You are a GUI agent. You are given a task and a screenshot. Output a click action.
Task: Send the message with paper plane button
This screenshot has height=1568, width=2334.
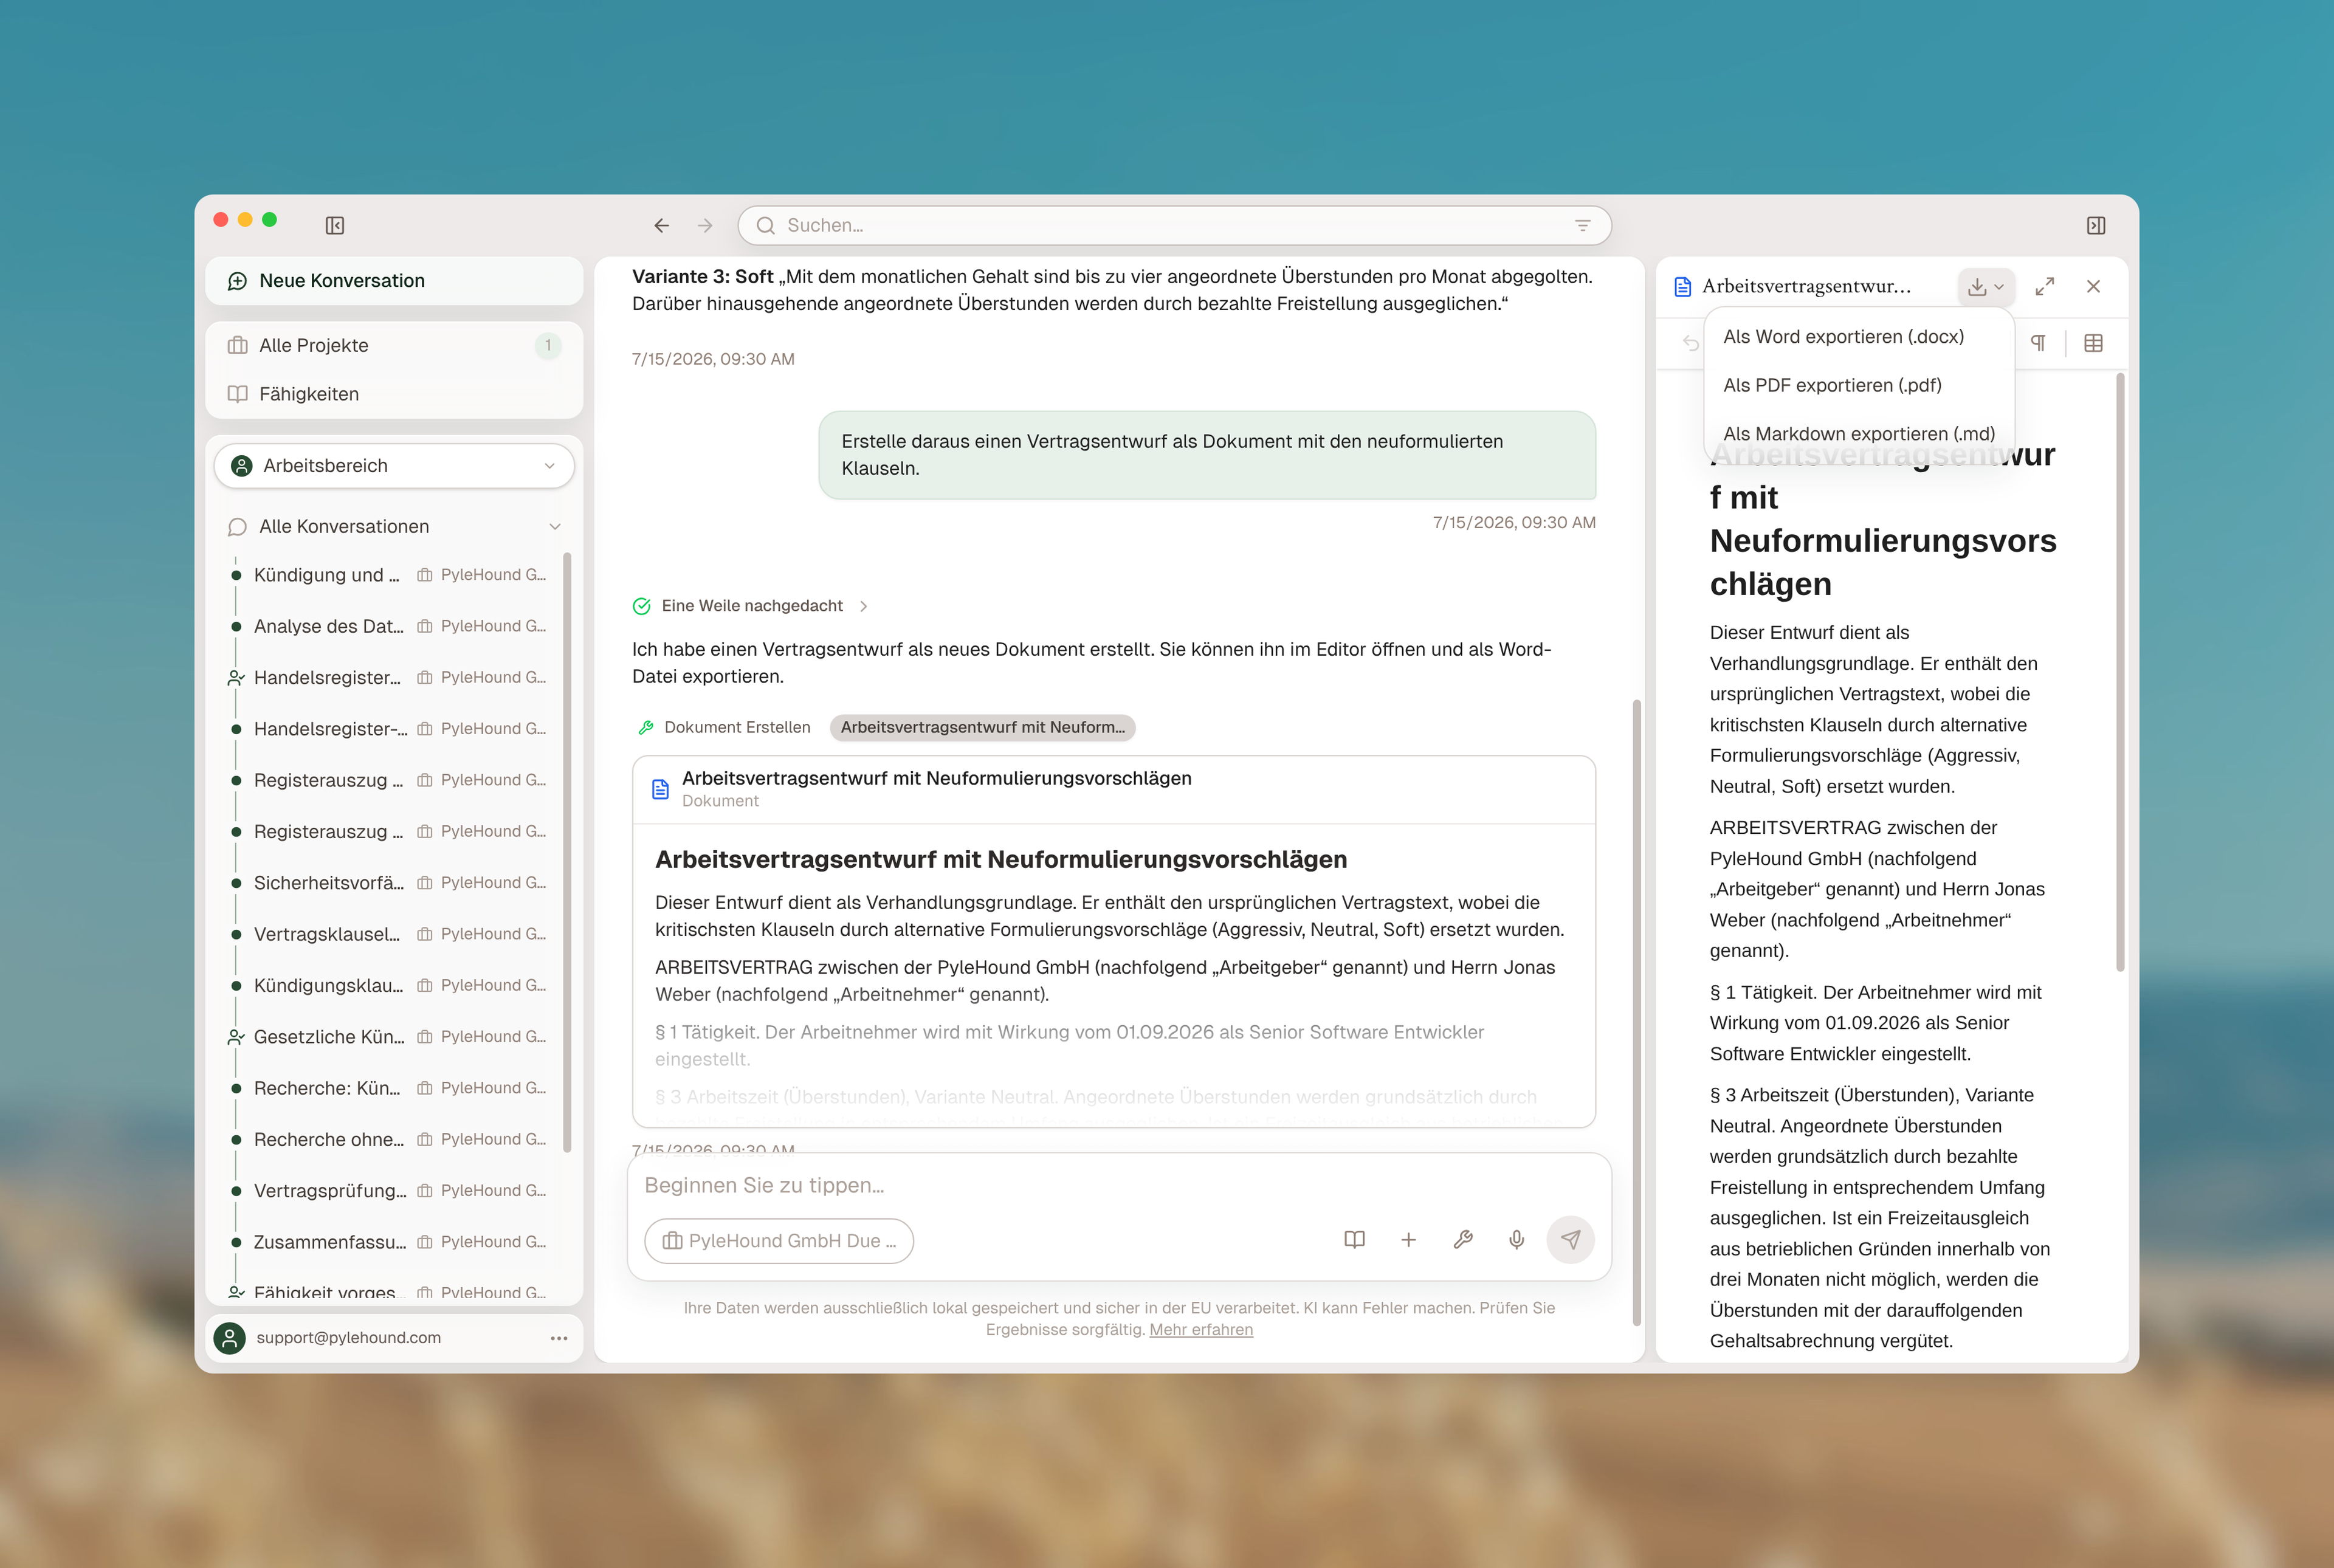click(1570, 1240)
